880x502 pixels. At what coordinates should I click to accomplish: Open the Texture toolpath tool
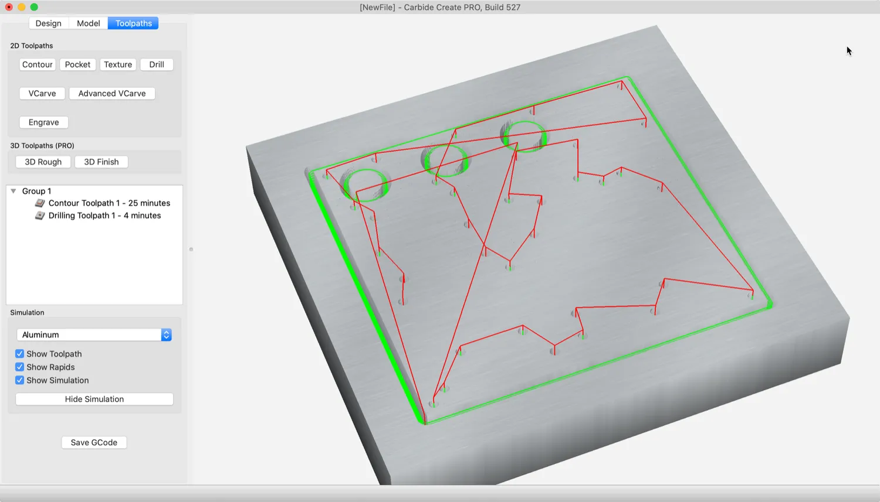[118, 64]
